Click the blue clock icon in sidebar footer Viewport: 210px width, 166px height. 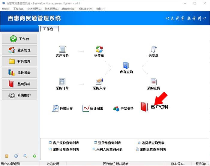pyautogui.click(x=16, y=156)
